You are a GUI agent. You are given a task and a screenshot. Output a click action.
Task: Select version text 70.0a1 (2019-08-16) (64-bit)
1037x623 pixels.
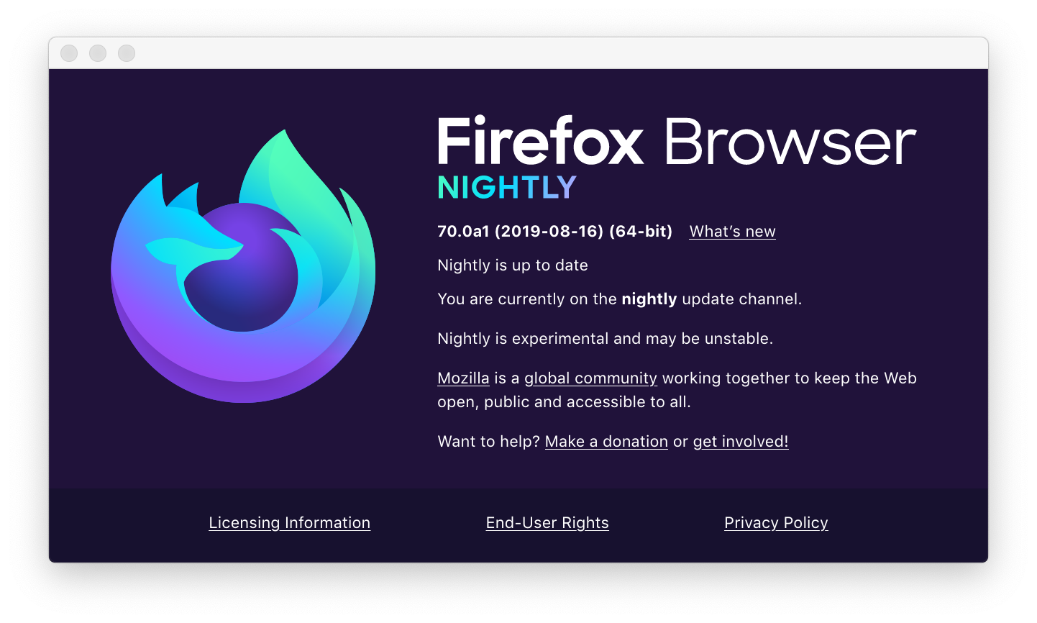pos(554,232)
